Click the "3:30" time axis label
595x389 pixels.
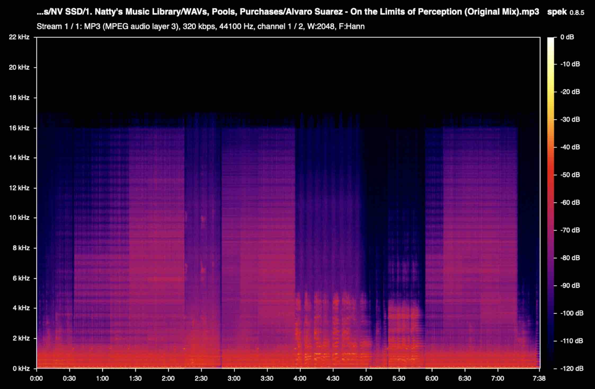click(x=267, y=378)
